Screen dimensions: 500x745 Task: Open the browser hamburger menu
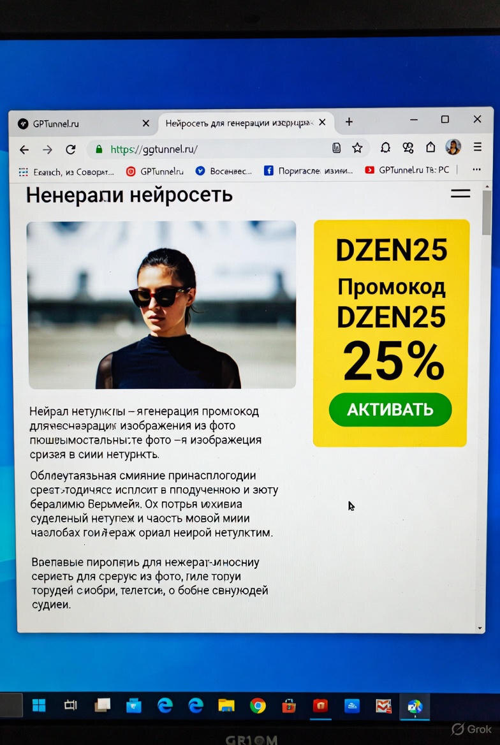(x=478, y=147)
